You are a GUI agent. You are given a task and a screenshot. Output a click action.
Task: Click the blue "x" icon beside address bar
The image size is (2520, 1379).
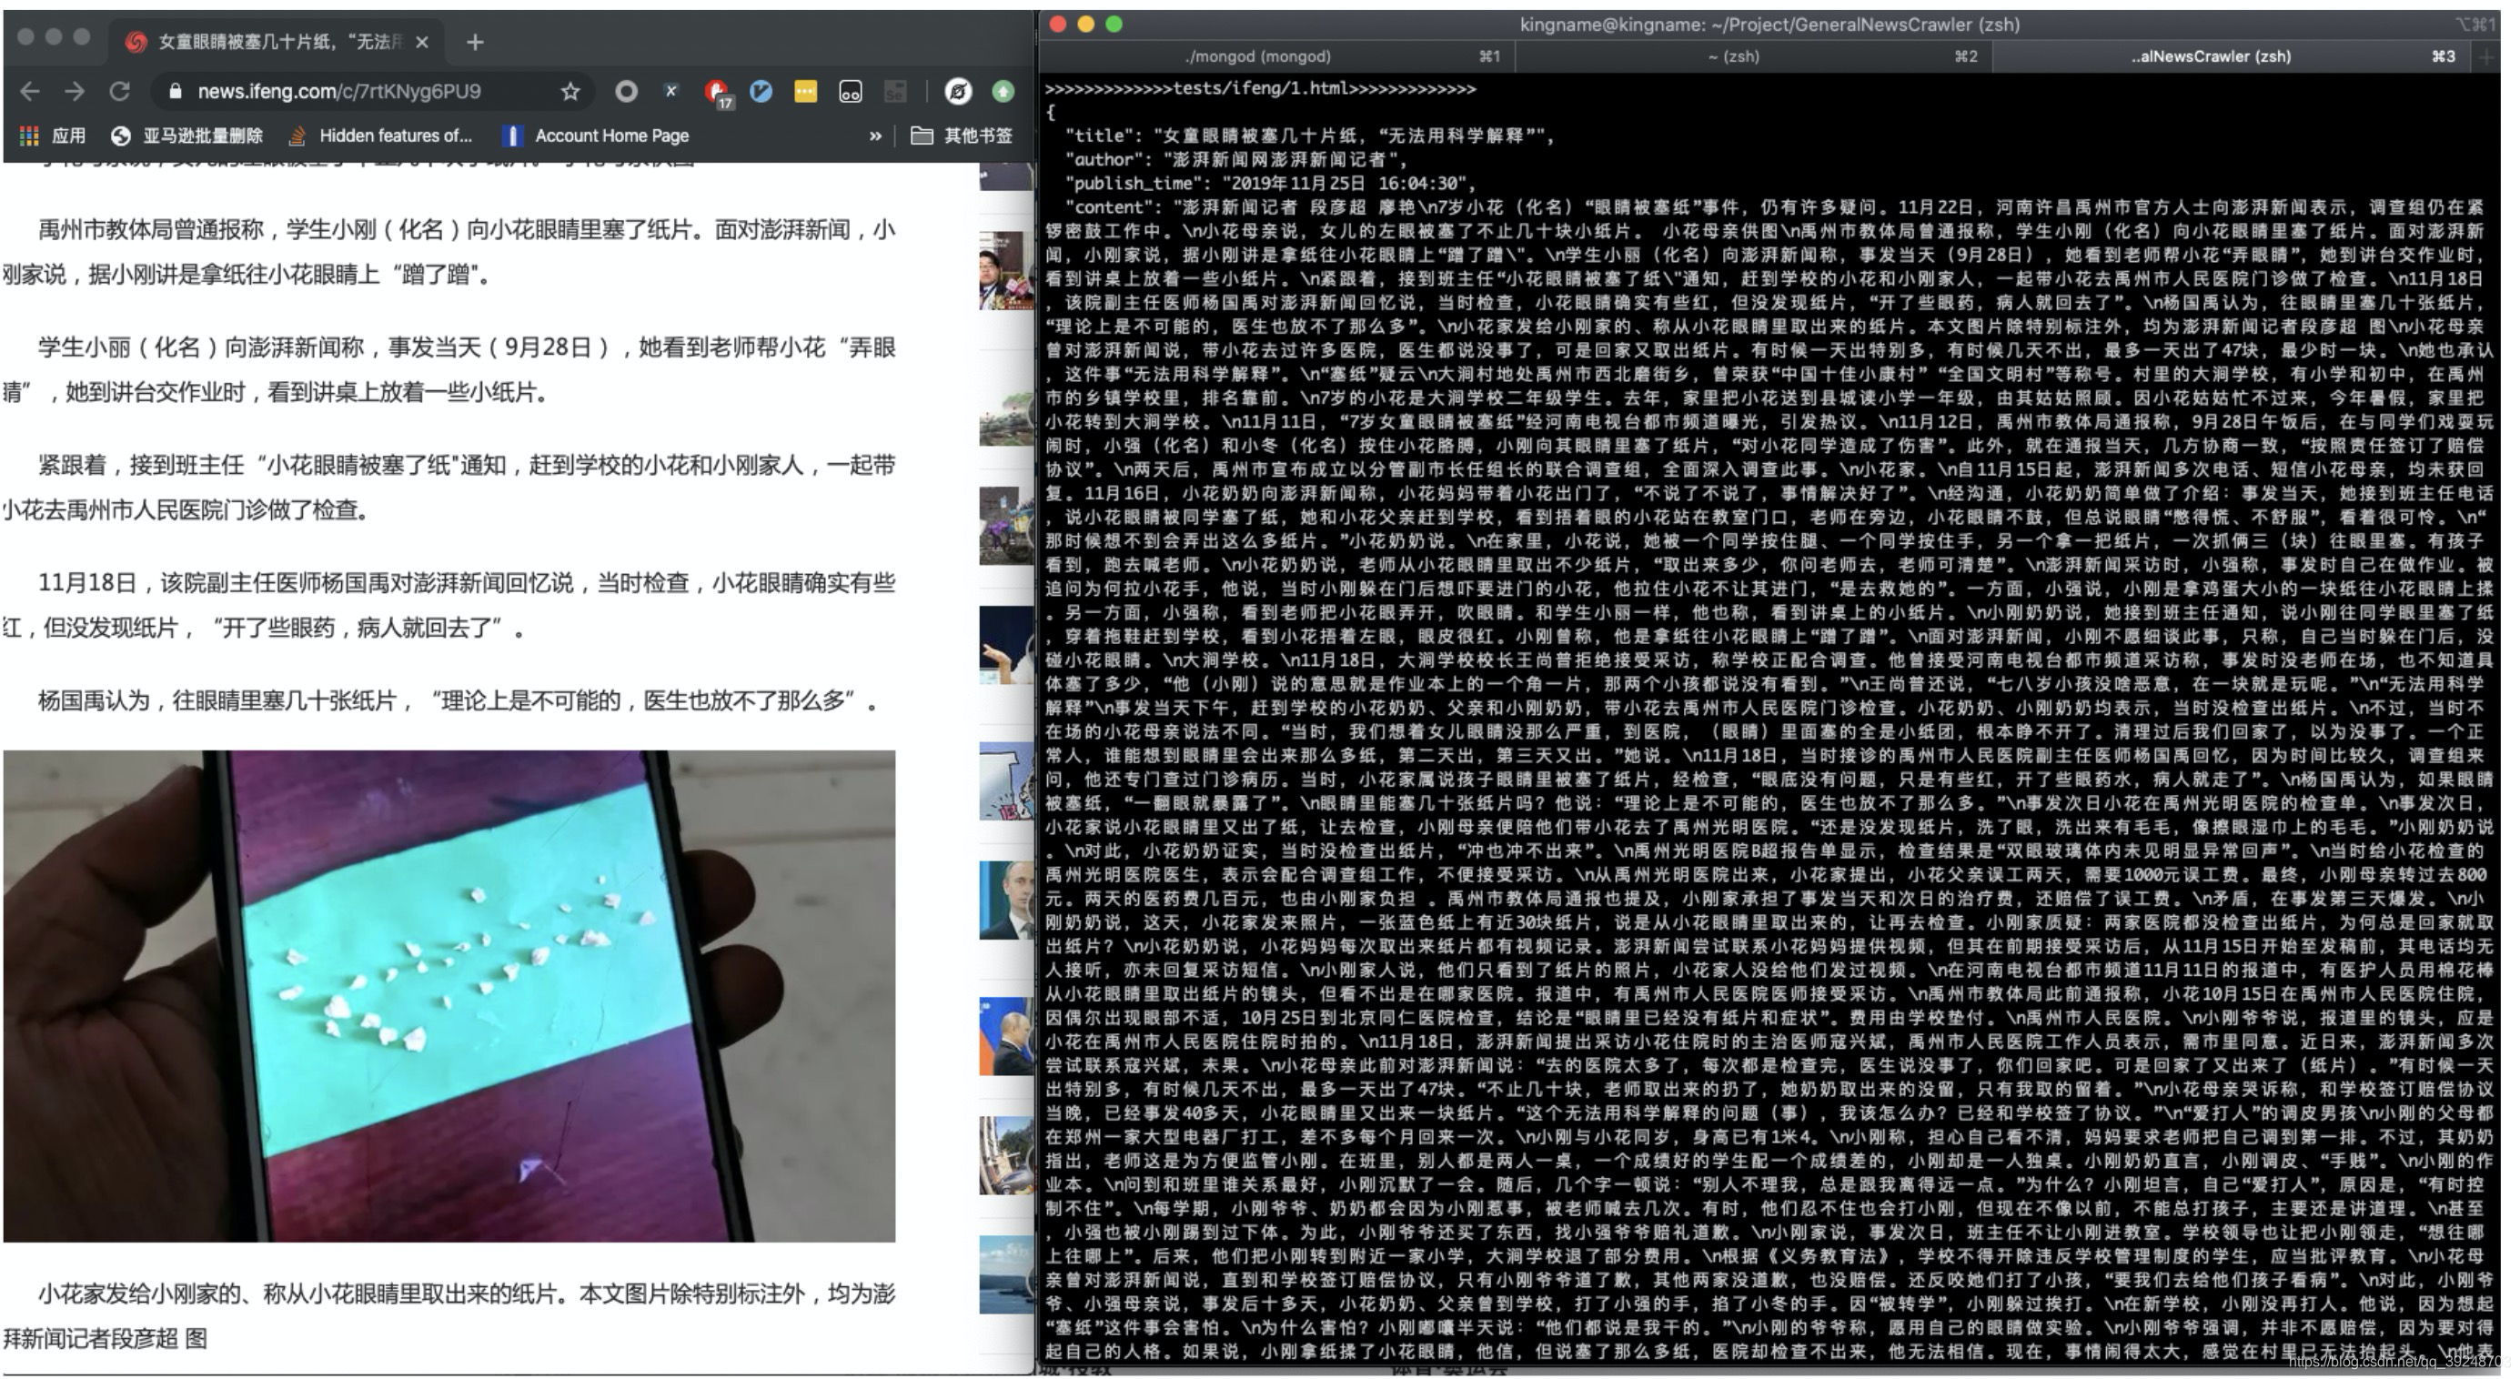671,92
